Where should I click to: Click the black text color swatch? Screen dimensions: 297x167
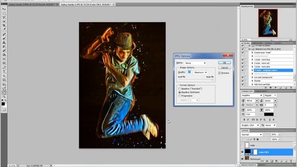[x=269, y=114]
